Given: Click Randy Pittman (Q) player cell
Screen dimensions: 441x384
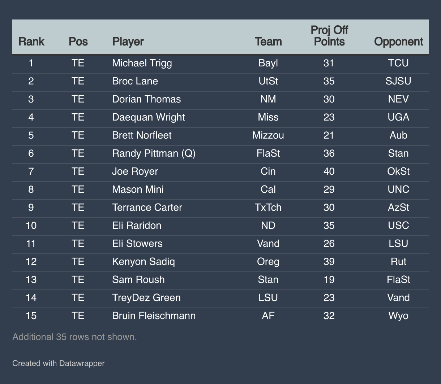Looking at the screenshot, I should click(154, 153).
